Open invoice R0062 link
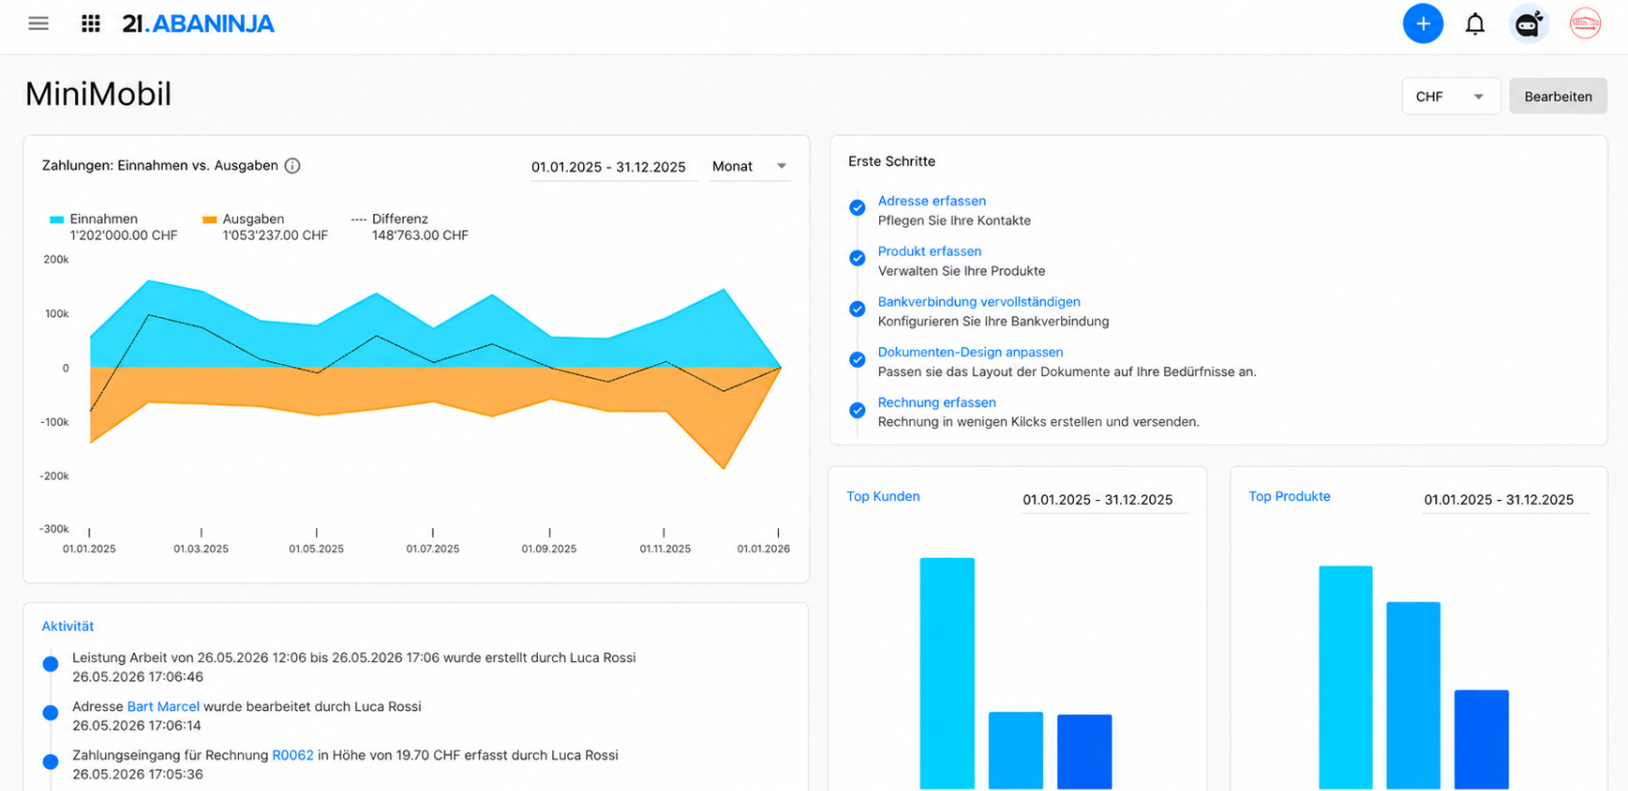The height and width of the screenshot is (791, 1628). [x=293, y=755]
